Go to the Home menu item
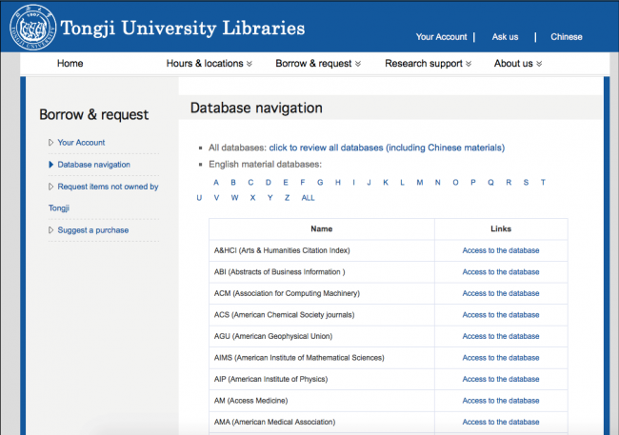The width and height of the screenshot is (619, 435). [x=70, y=64]
